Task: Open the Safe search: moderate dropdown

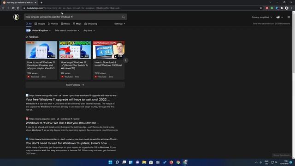Action: click(x=67, y=30)
